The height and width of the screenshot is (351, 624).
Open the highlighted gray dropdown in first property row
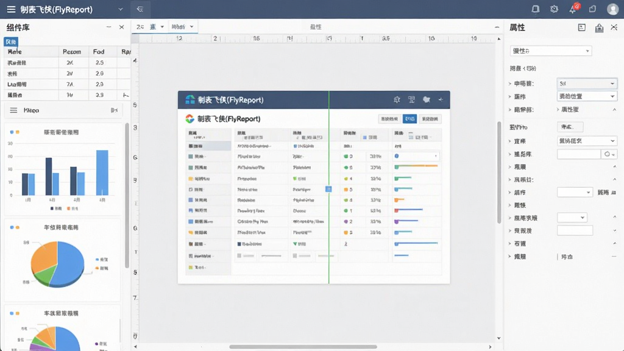587,83
